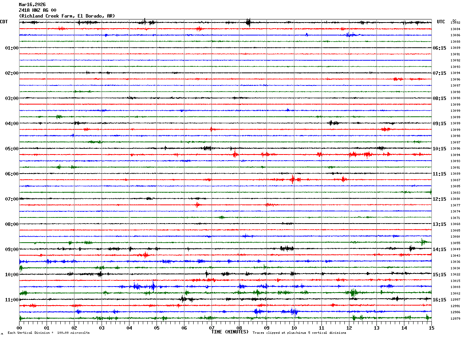Screen dimensions: 462x338
Task: Click the Each Vertical Division 100.00 microvolts note
Action: pyautogui.click(x=48, y=333)
